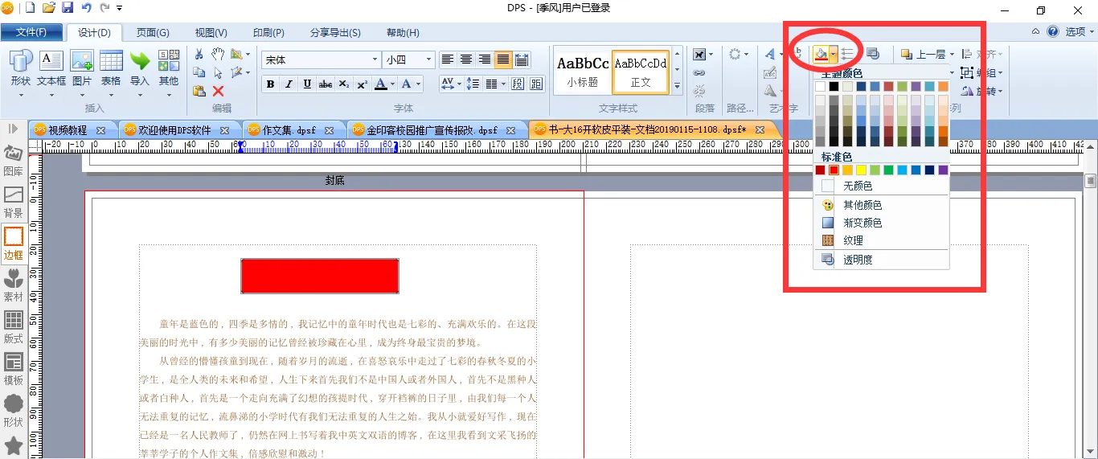
Task: Toggle underline text formatting
Action: (x=307, y=84)
